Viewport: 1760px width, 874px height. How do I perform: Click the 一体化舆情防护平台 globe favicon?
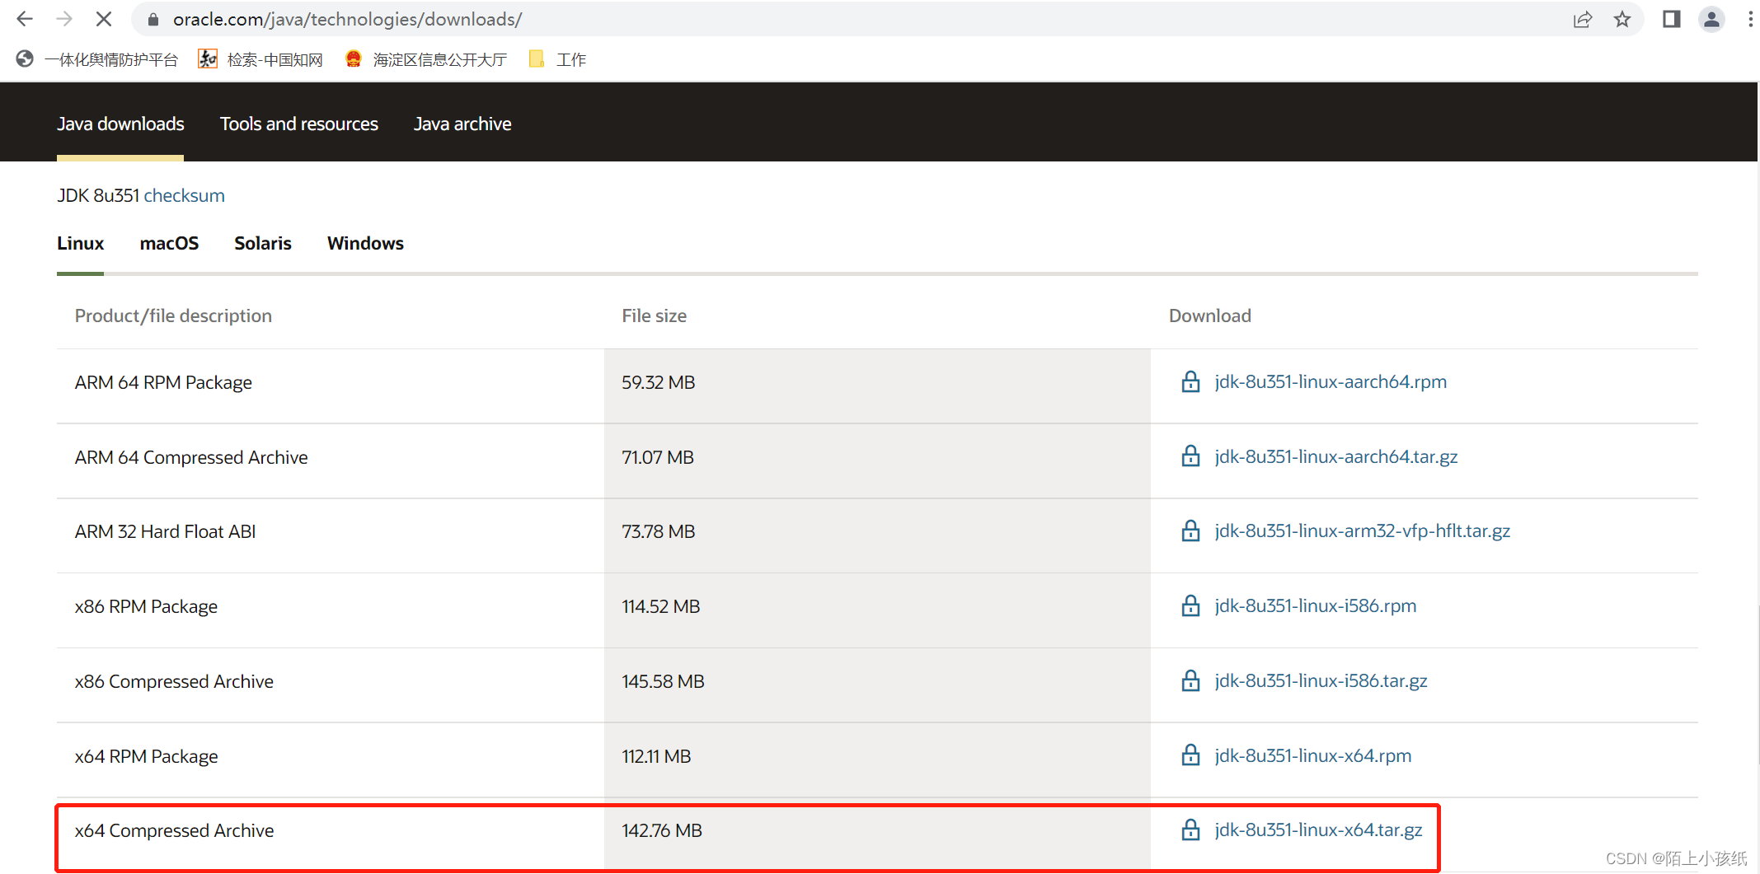tap(25, 58)
